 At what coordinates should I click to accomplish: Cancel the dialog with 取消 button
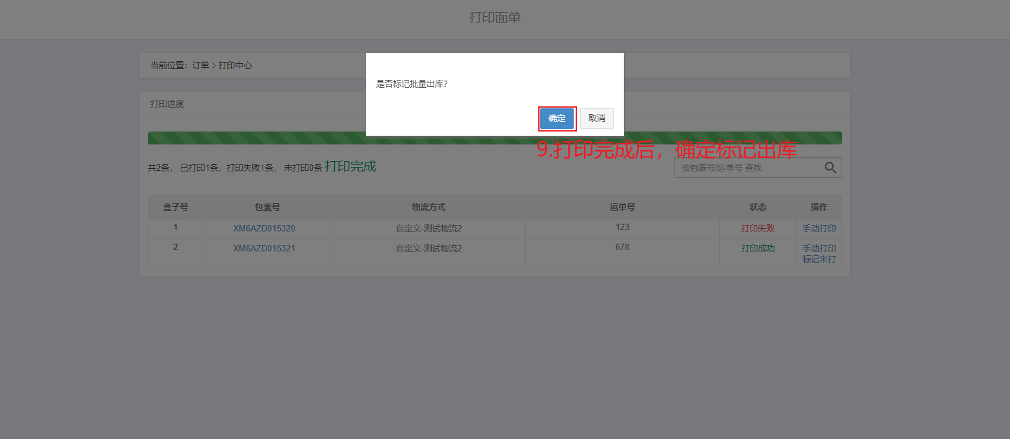597,119
